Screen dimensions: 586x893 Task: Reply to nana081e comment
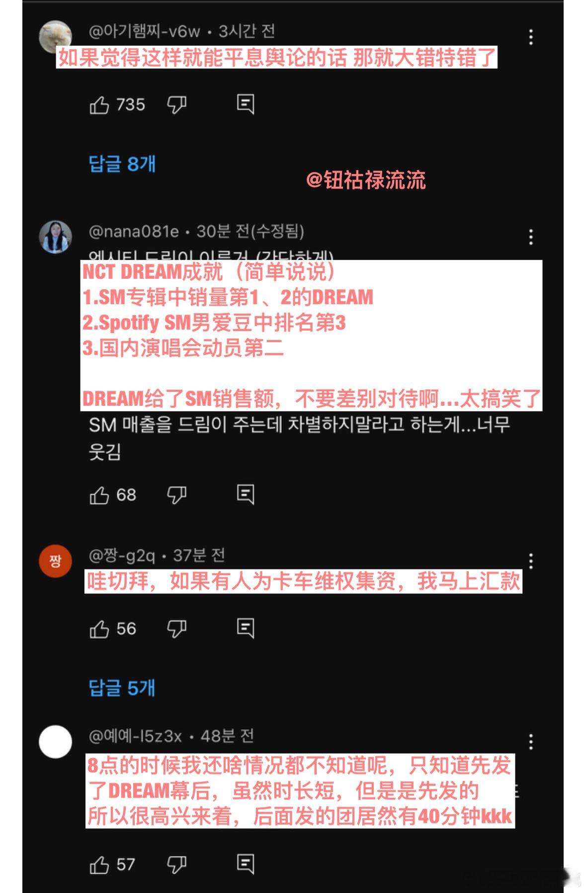pyautogui.click(x=246, y=495)
